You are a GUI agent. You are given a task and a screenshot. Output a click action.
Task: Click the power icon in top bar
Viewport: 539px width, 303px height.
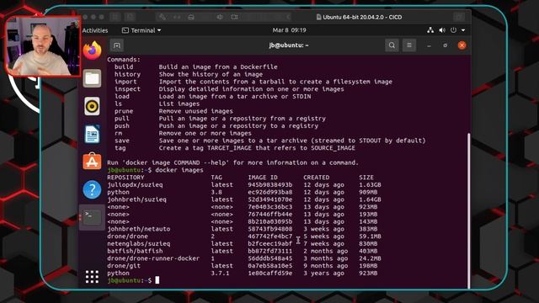coord(453,30)
